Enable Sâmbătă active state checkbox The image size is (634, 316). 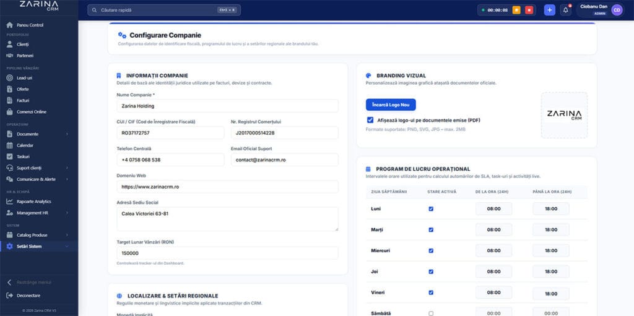tap(431, 313)
